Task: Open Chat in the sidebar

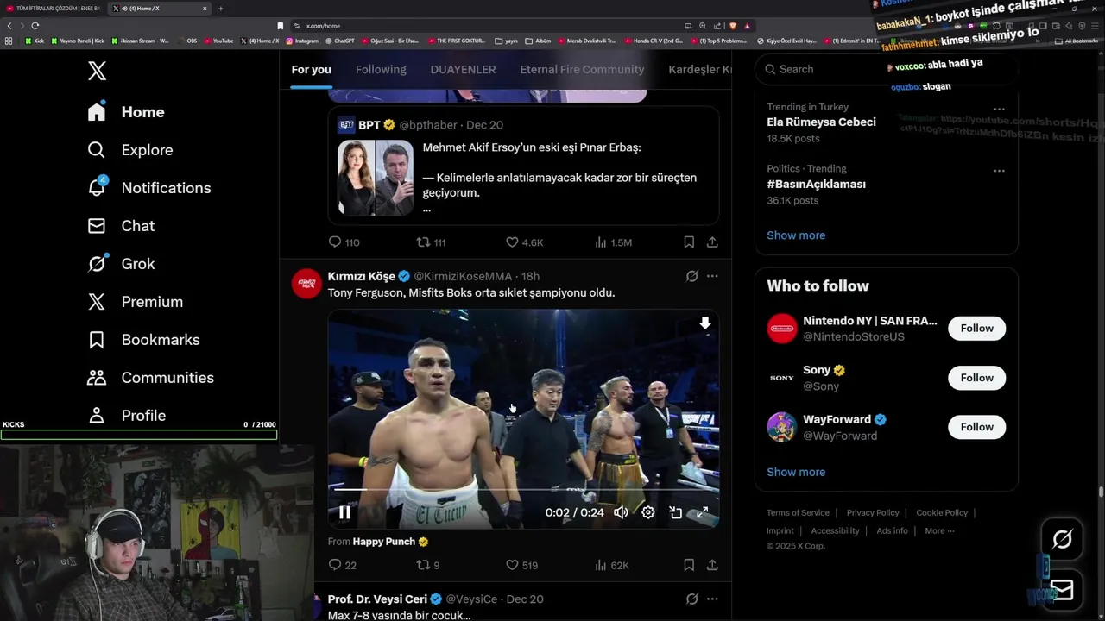Action: pos(121,226)
